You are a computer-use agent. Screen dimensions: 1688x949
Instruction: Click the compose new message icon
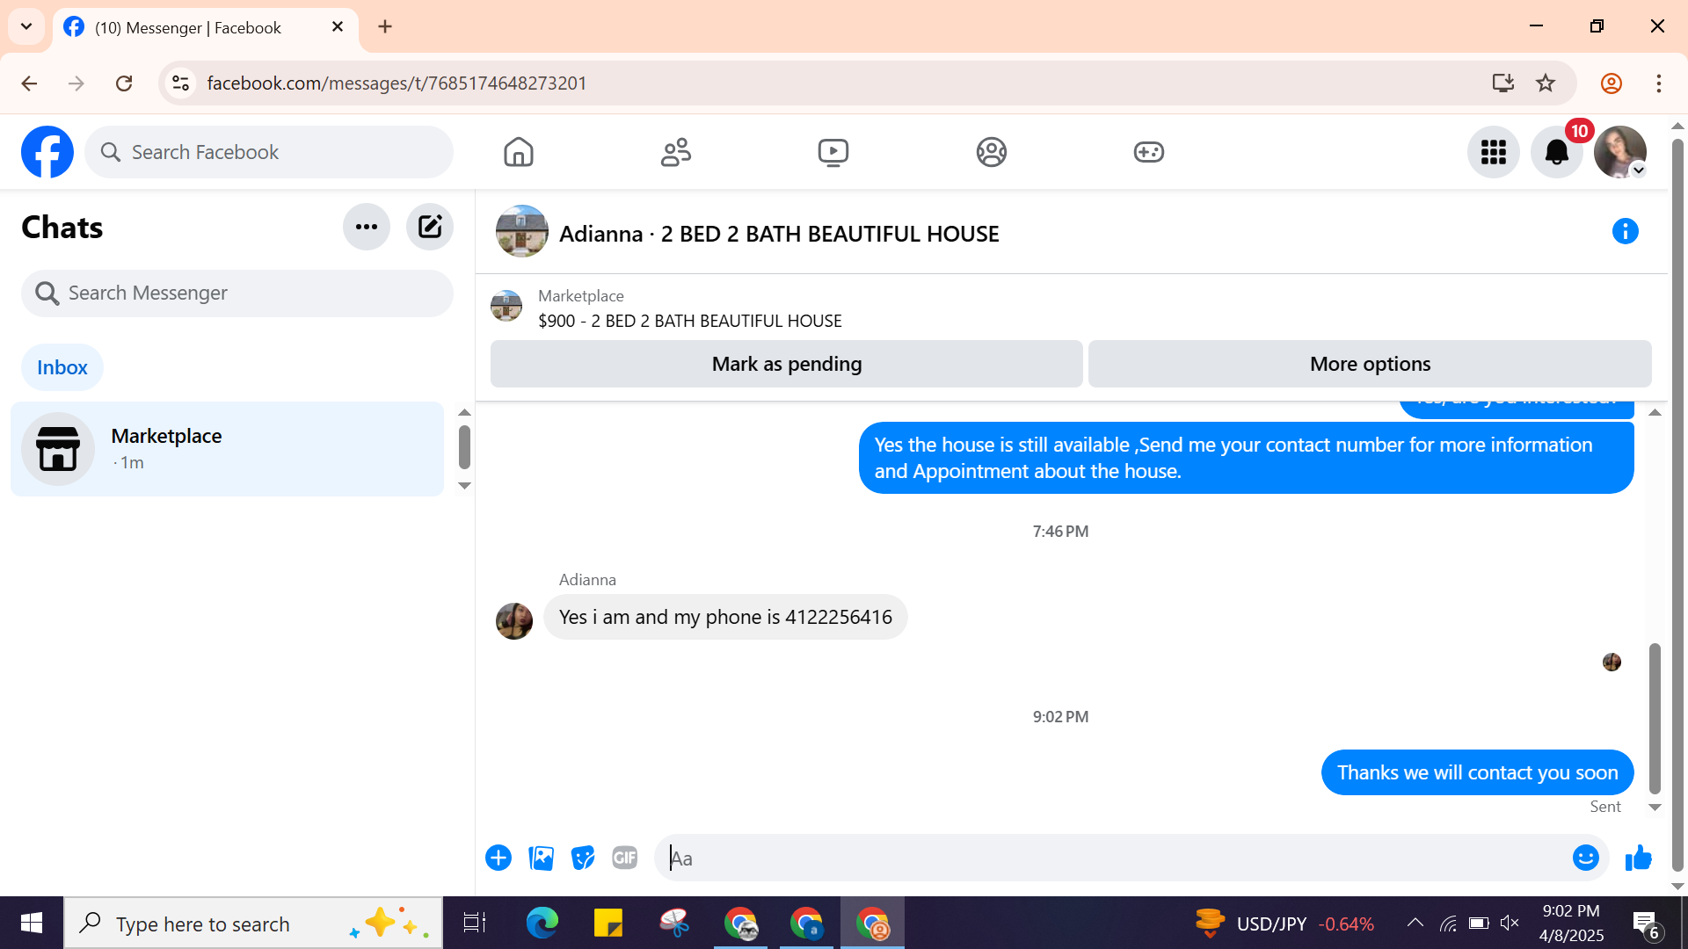429,227
